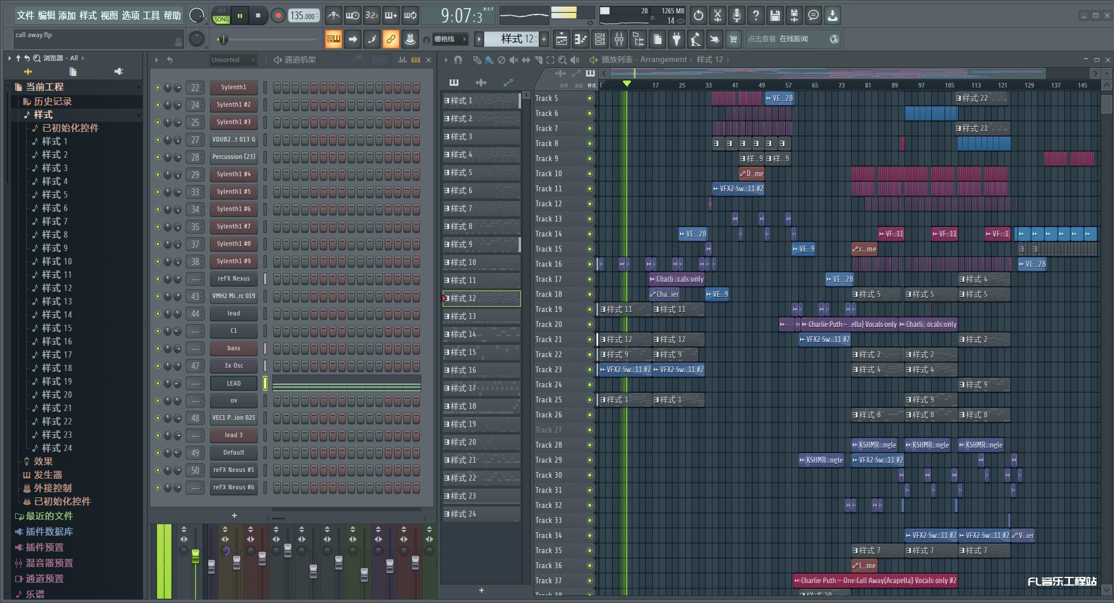Image resolution: width=1114 pixels, height=603 pixels.
Task: Click the main pitch knob
Action: pos(197,39)
